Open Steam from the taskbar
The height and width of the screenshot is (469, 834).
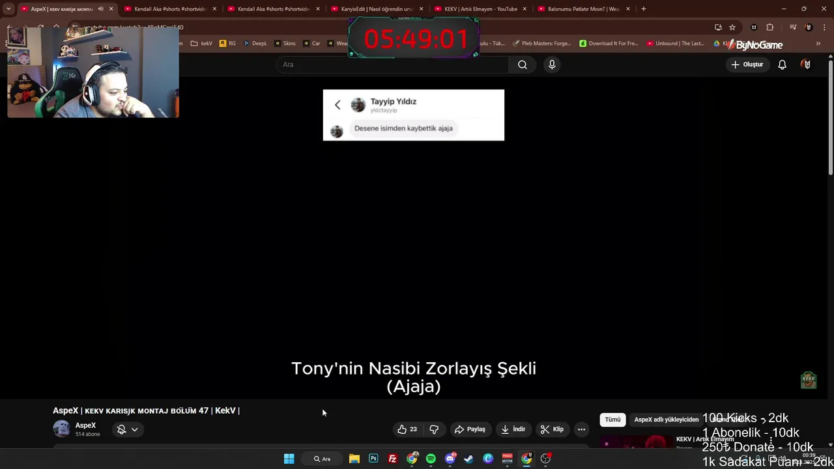468,459
